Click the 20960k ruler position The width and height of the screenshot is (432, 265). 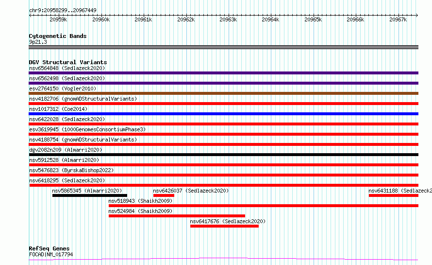pos(101,19)
